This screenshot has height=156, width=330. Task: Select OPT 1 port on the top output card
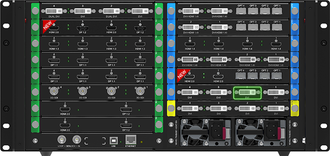tap(277, 11)
